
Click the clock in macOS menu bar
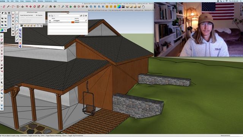(x=234, y=1)
